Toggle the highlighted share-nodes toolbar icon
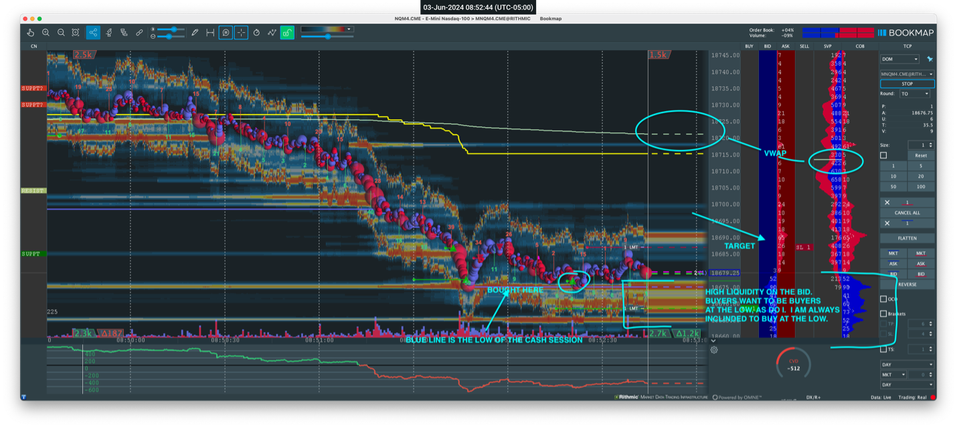The width and height of the screenshot is (957, 429). (93, 32)
